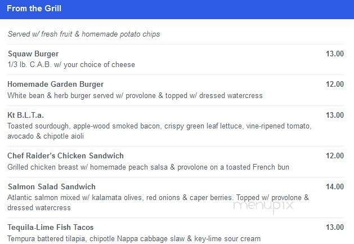354x244 pixels.
Task: Click the tempura battered tilapia description
Action: (134, 239)
